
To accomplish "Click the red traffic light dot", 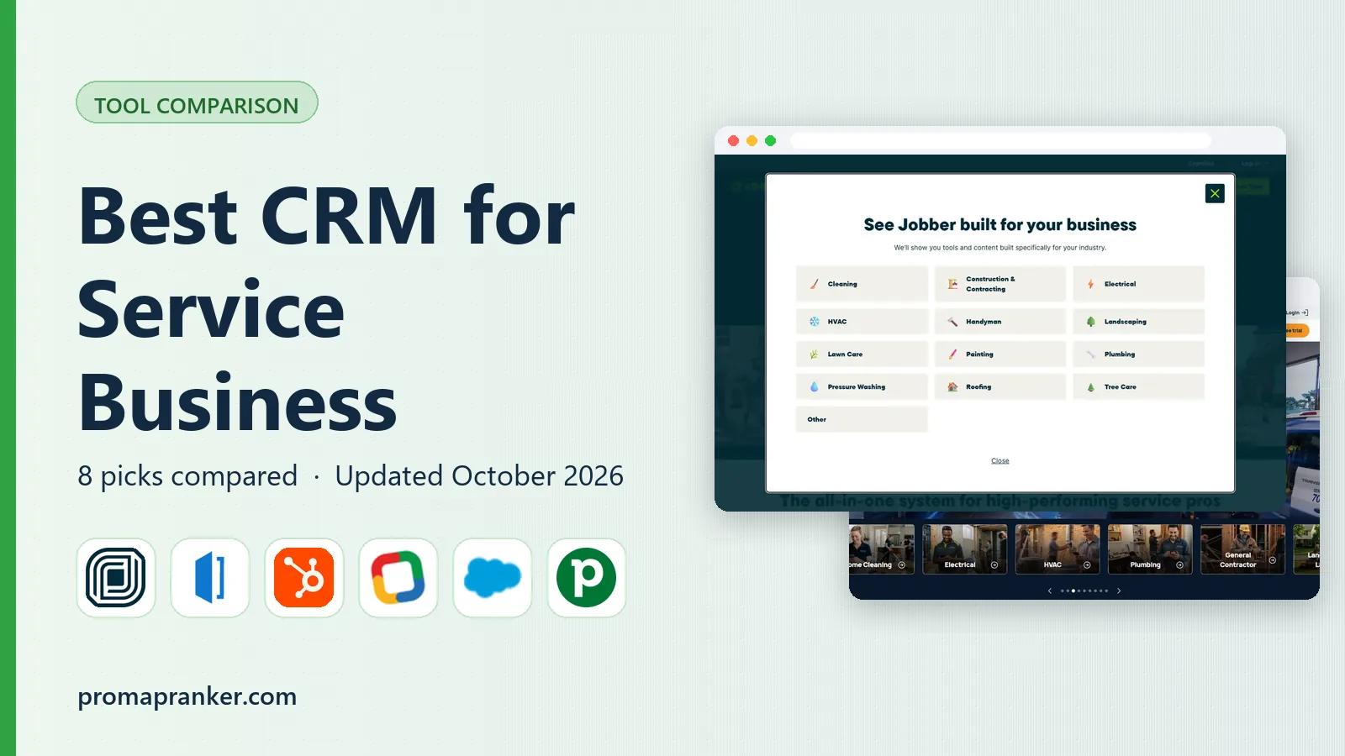I will click(x=733, y=140).
